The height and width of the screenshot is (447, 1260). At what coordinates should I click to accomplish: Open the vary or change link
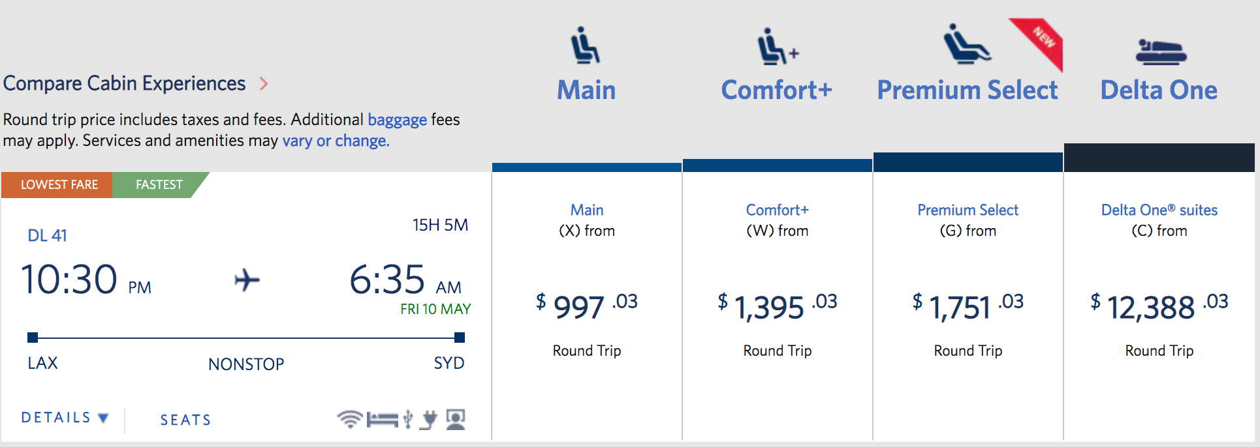(336, 141)
